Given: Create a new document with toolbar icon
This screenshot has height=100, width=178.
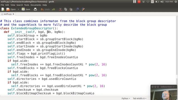Looking at the screenshot, I should (x=3, y=9).
